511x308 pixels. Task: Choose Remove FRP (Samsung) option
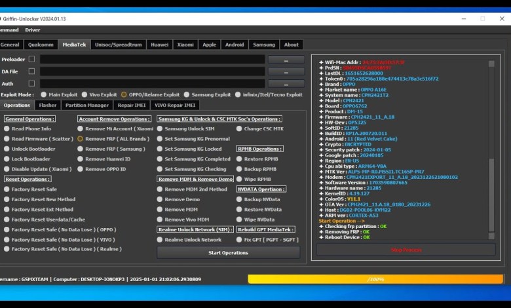pos(81,149)
